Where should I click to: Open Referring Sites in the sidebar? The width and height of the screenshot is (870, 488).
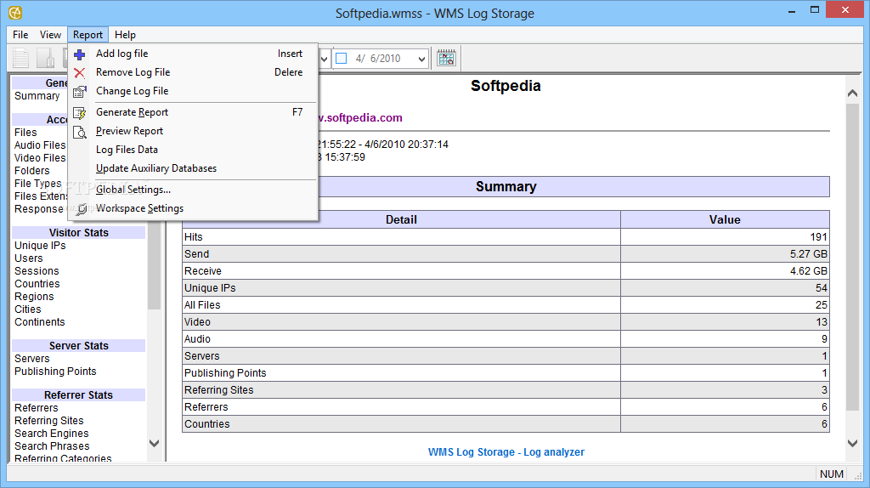(x=48, y=420)
